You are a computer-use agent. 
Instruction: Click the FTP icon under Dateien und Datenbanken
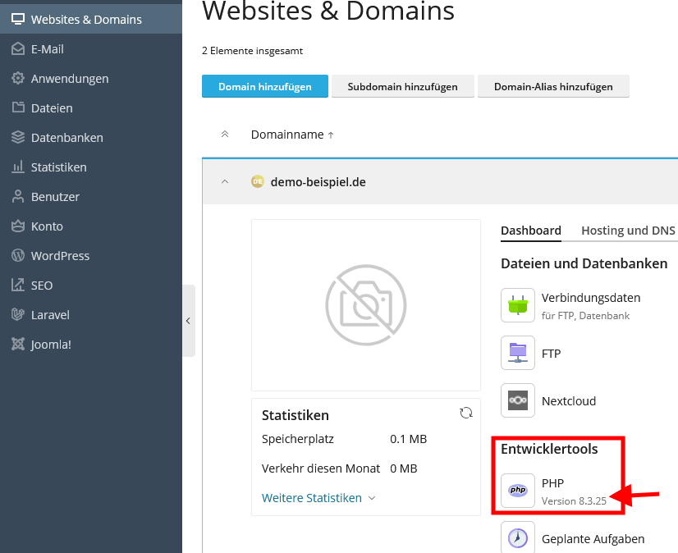(518, 354)
